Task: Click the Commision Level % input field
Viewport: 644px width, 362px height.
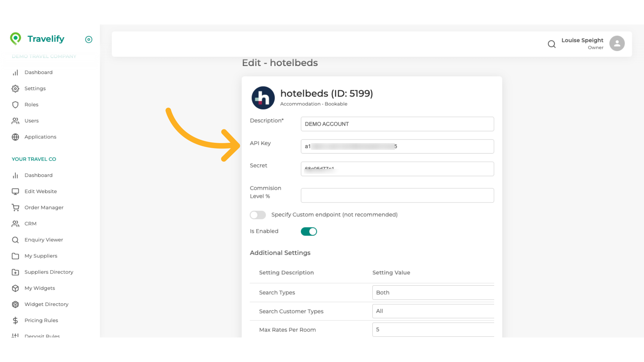Action: (397, 195)
